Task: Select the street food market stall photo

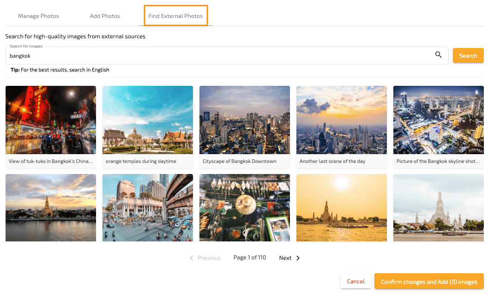Action: (245, 207)
